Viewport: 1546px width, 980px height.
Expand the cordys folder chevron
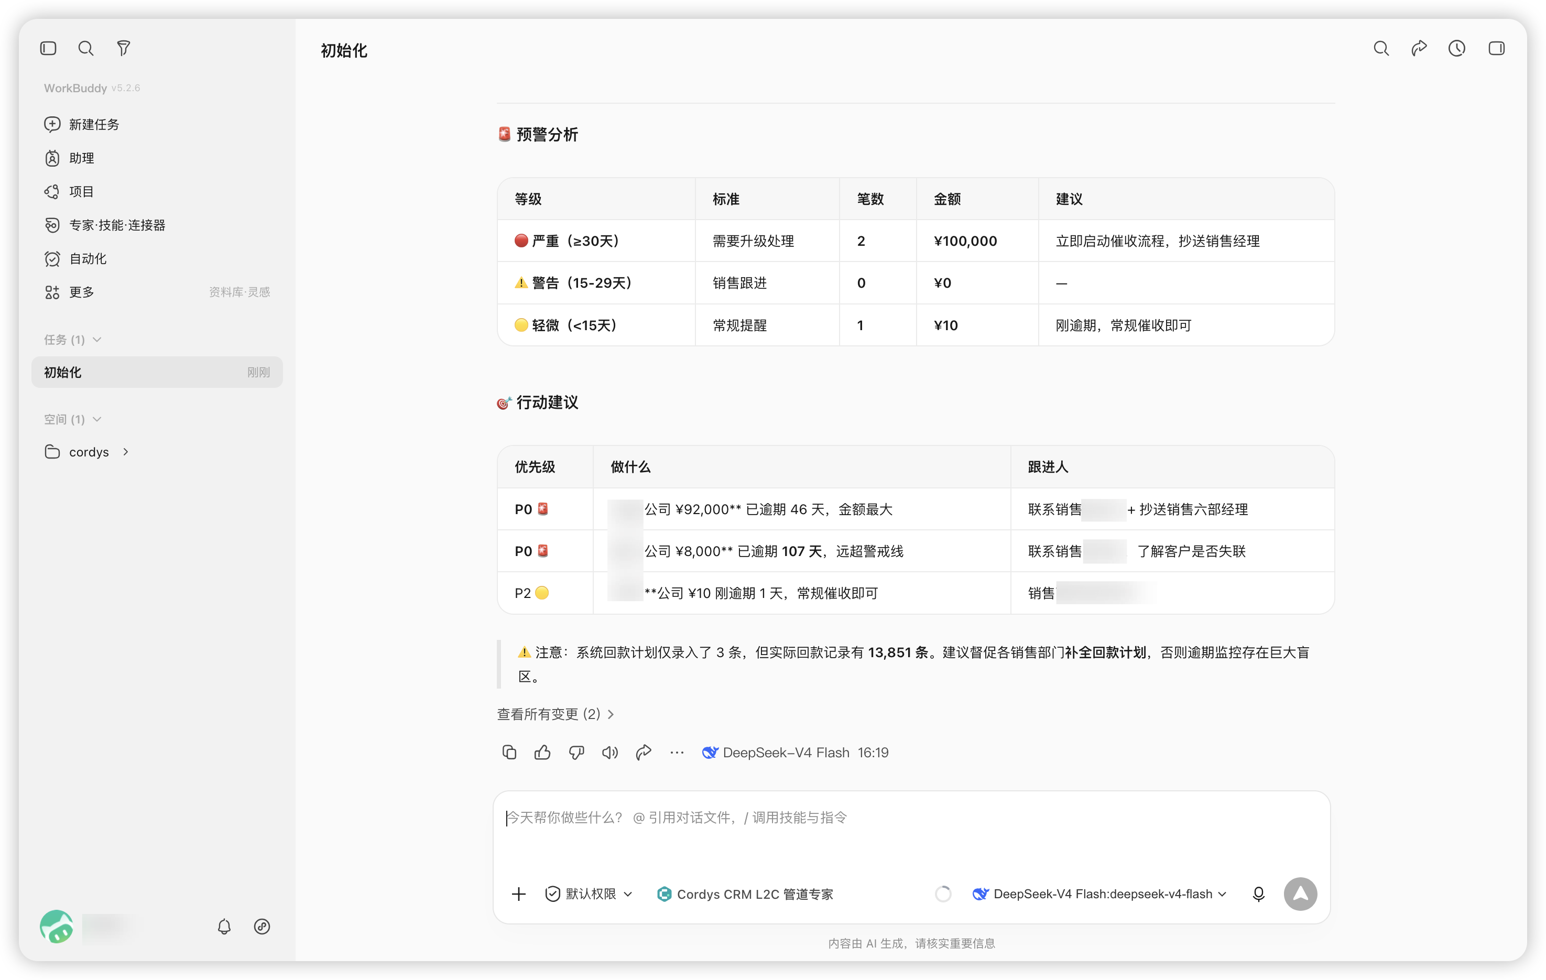(x=126, y=451)
